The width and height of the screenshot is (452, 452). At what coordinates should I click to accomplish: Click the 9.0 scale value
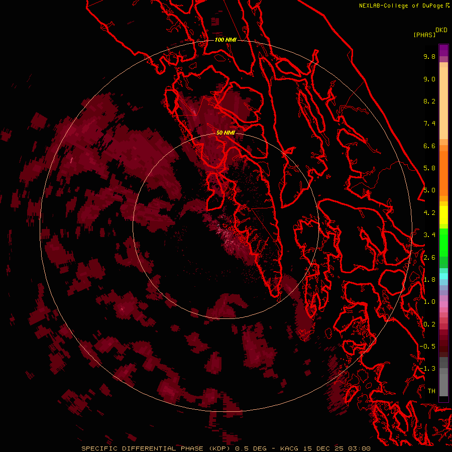pyautogui.click(x=429, y=79)
